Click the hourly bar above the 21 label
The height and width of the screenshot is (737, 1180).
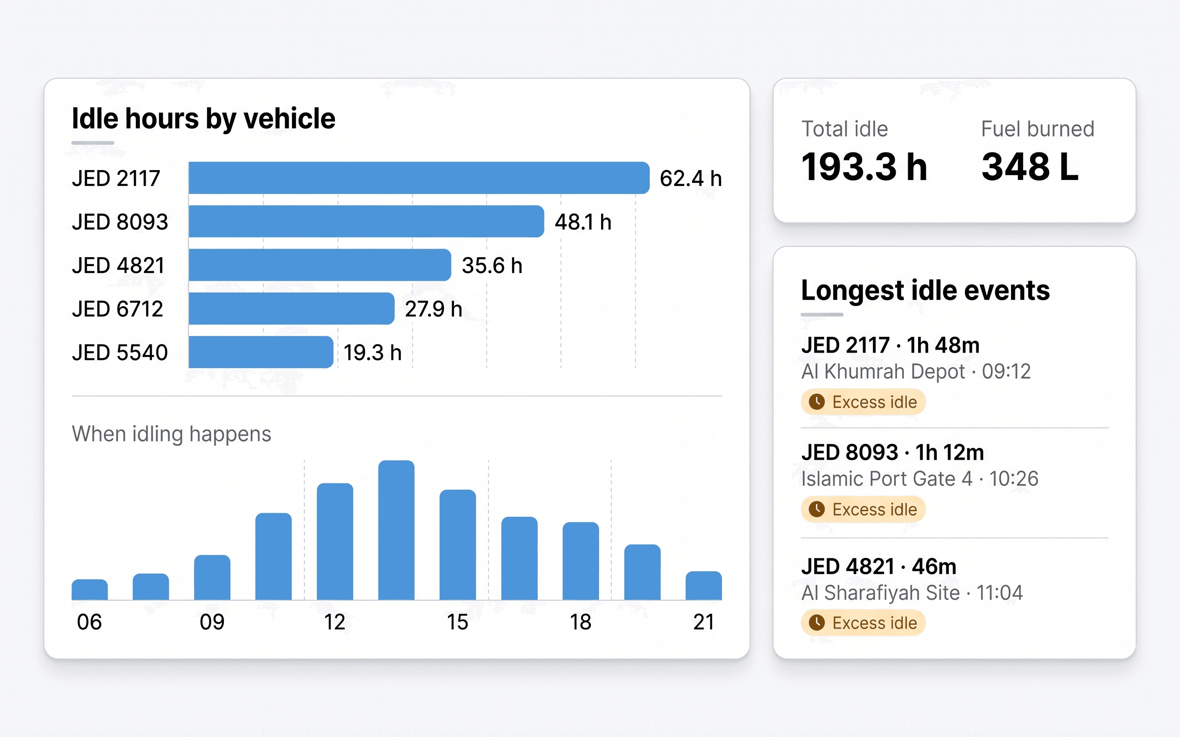click(704, 585)
